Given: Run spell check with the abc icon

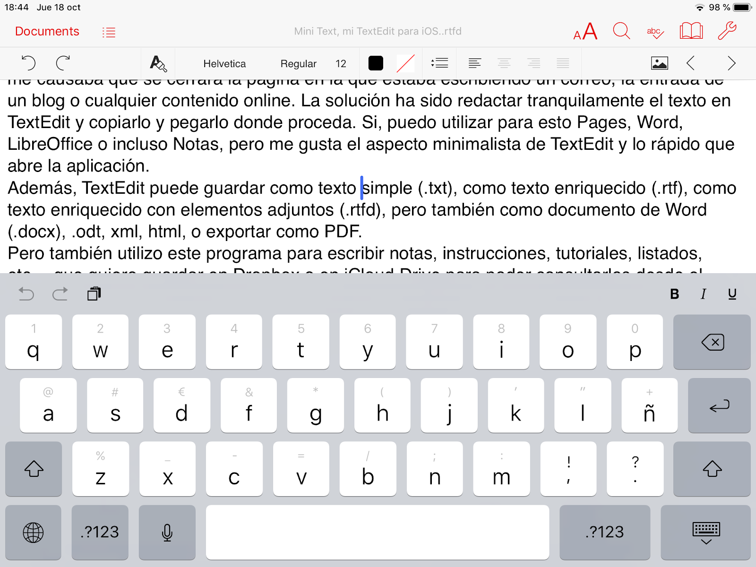Looking at the screenshot, I should click(654, 31).
